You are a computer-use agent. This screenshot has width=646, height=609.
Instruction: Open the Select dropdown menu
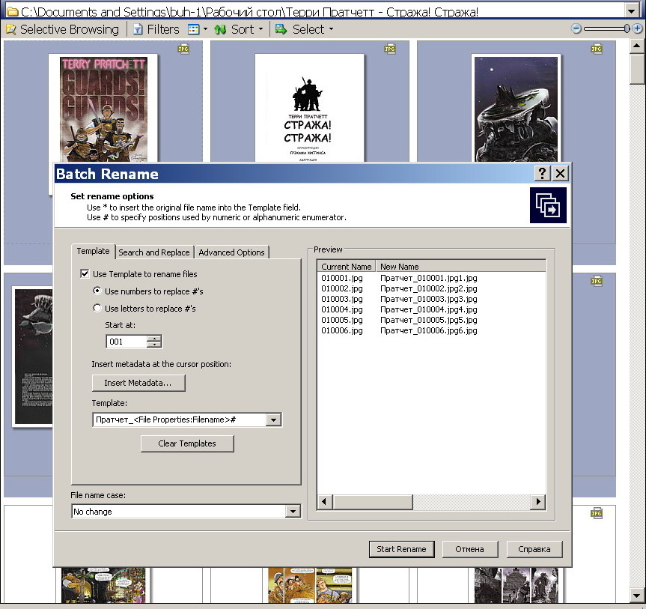point(332,29)
